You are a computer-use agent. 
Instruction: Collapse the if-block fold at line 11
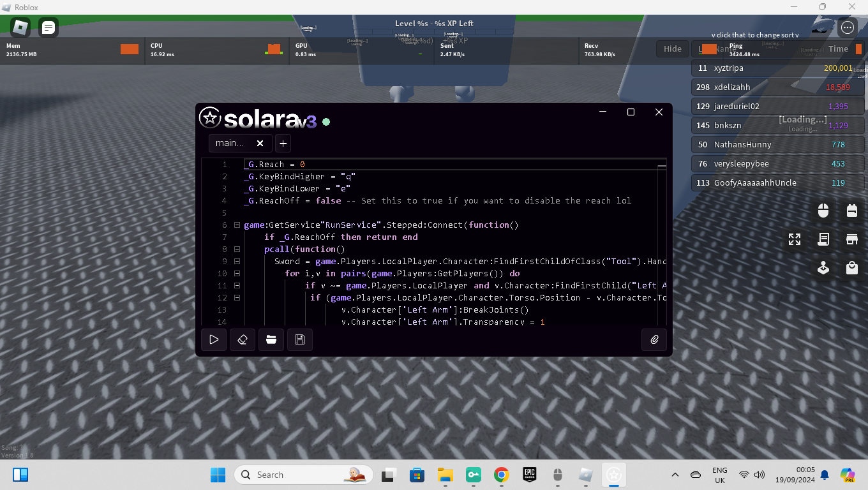[237, 286]
